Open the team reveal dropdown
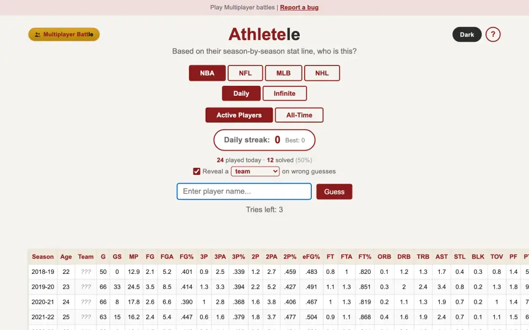Screen dimensions: 529x330 point(255,172)
